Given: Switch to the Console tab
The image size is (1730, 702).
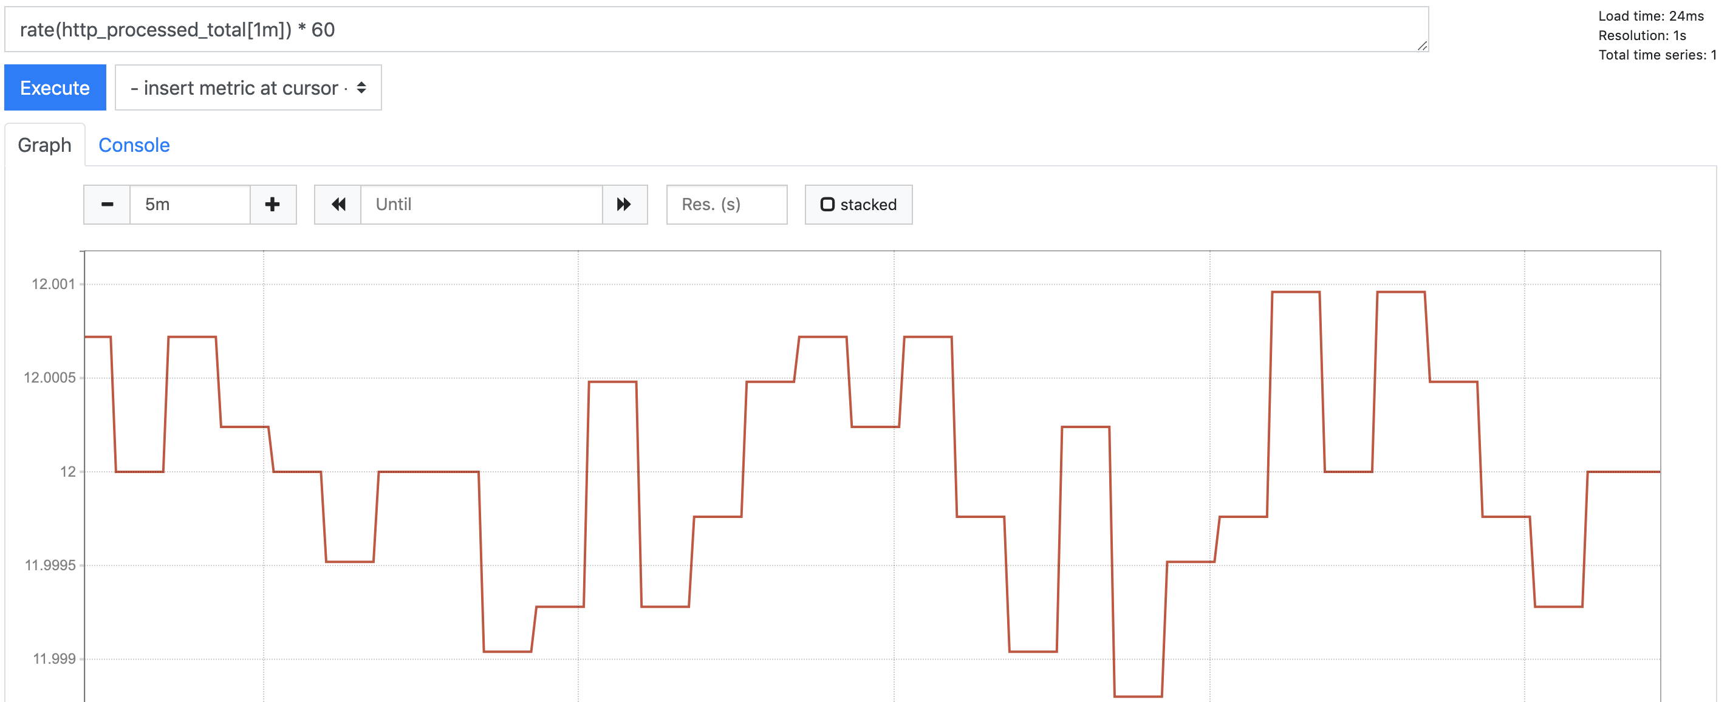Looking at the screenshot, I should pyautogui.click(x=134, y=145).
